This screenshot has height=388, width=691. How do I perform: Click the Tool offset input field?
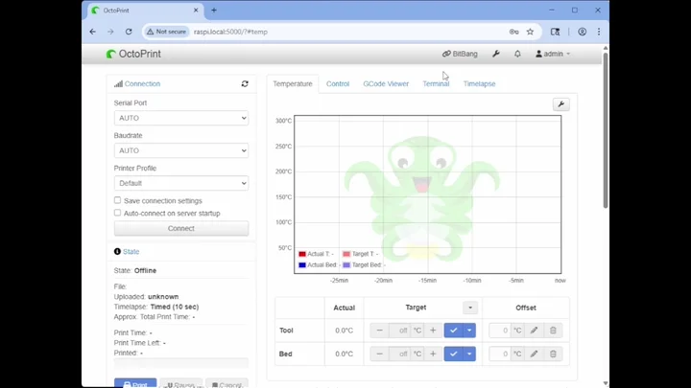(x=500, y=331)
